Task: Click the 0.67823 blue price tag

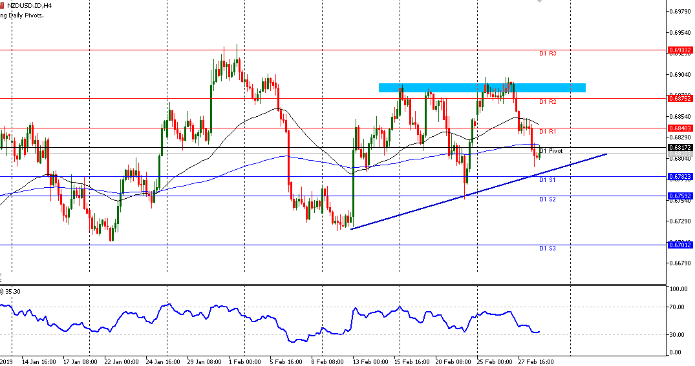Action: (680, 176)
